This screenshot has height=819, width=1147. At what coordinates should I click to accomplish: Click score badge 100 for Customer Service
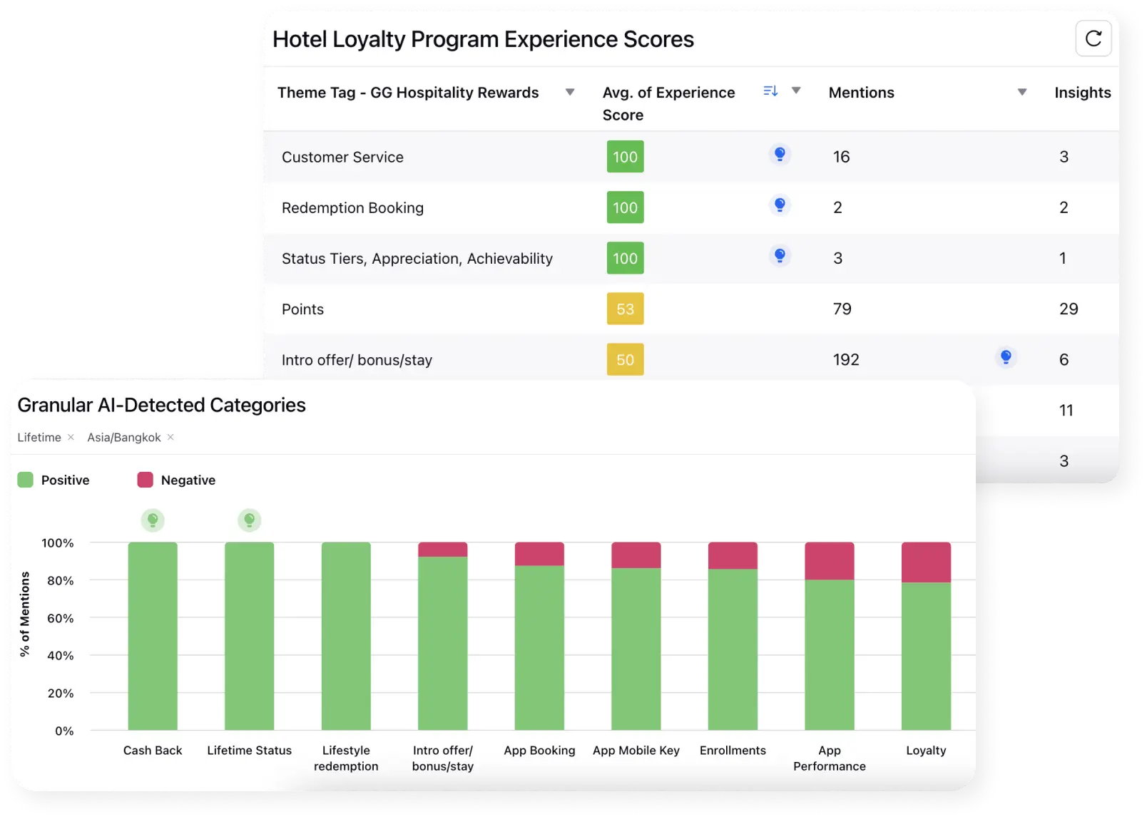[625, 157]
